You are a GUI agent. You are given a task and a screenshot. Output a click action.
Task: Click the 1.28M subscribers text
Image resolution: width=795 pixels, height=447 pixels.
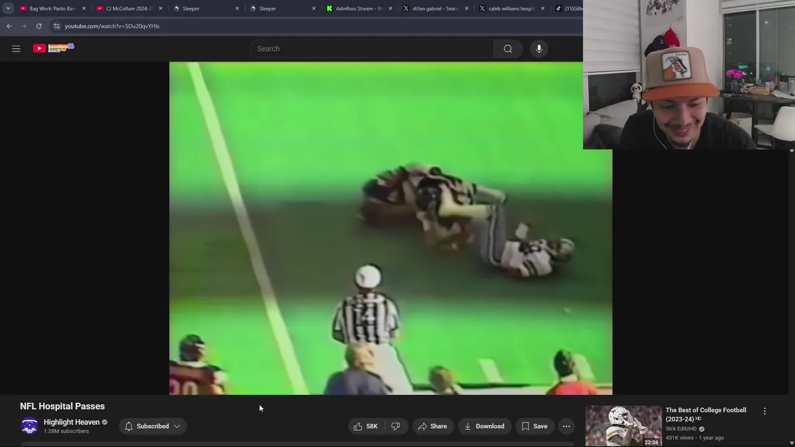pyautogui.click(x=66, y=431)
